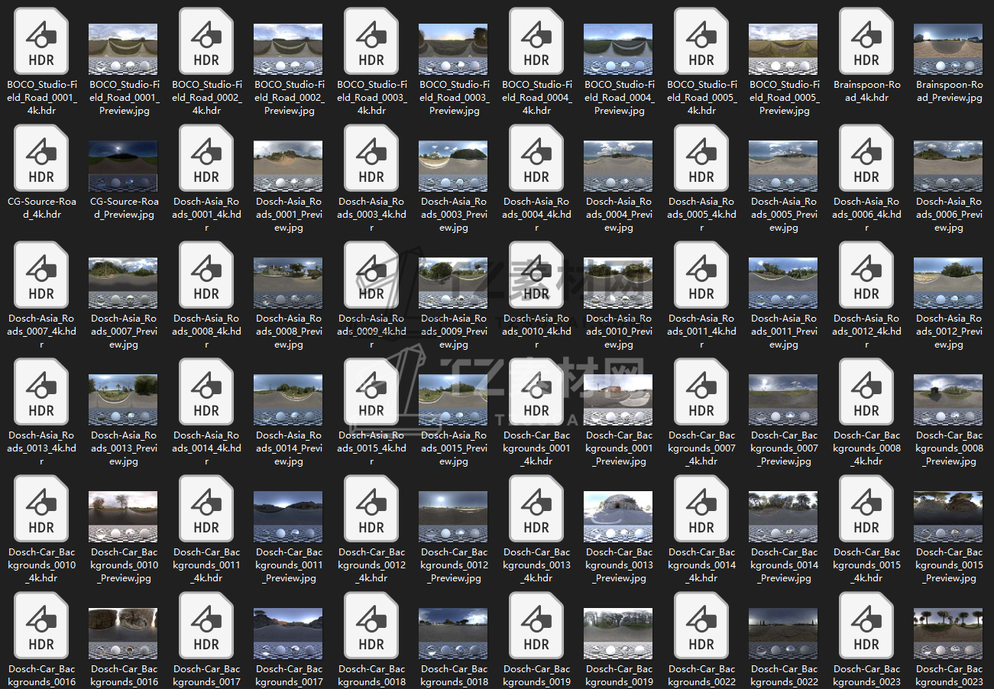Click the Dosch-Asia_Roads_0011_Preview.jpg thumbnail
994x689 pixels.
click(x=784, y=283)
